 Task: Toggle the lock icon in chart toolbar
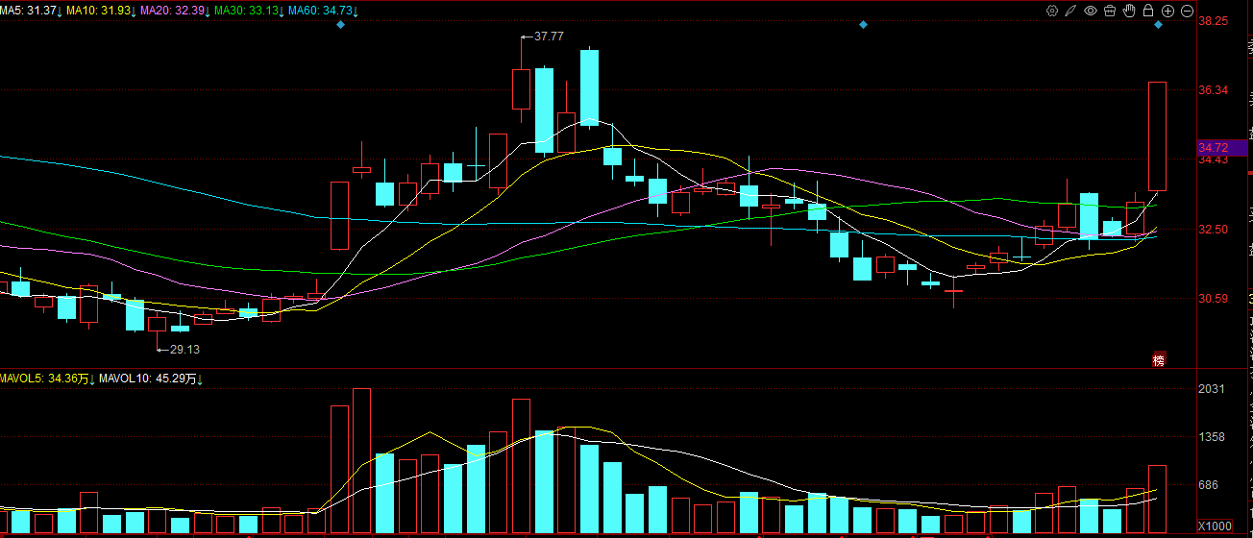click(x=1148, y=11)
